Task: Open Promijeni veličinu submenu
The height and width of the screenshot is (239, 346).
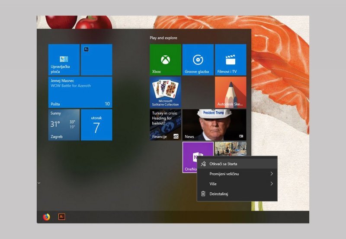Action: [237, 174]
